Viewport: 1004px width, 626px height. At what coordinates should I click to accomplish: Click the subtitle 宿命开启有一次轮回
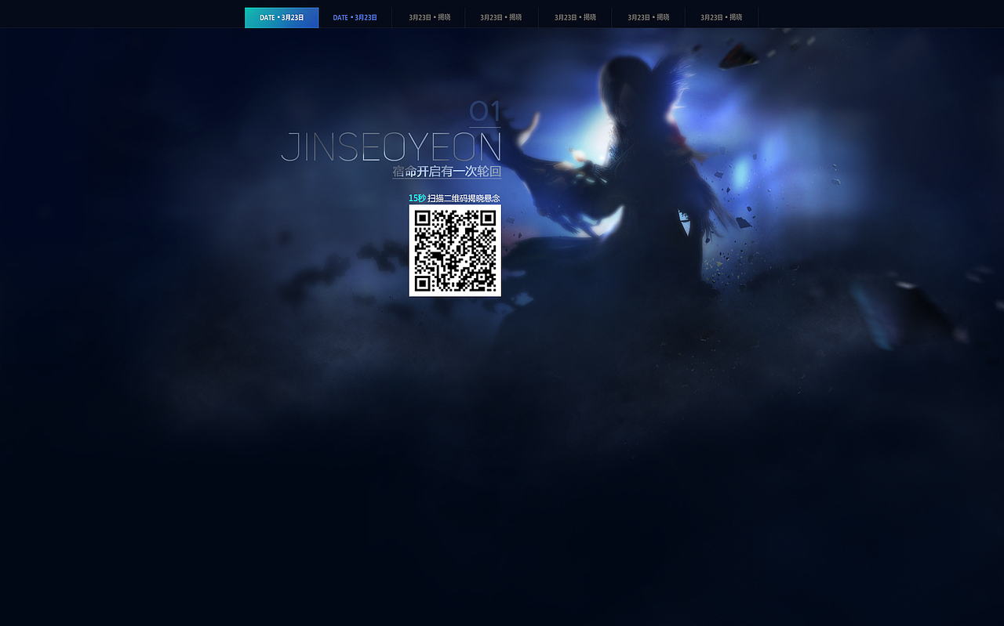[x=447, y=172]
